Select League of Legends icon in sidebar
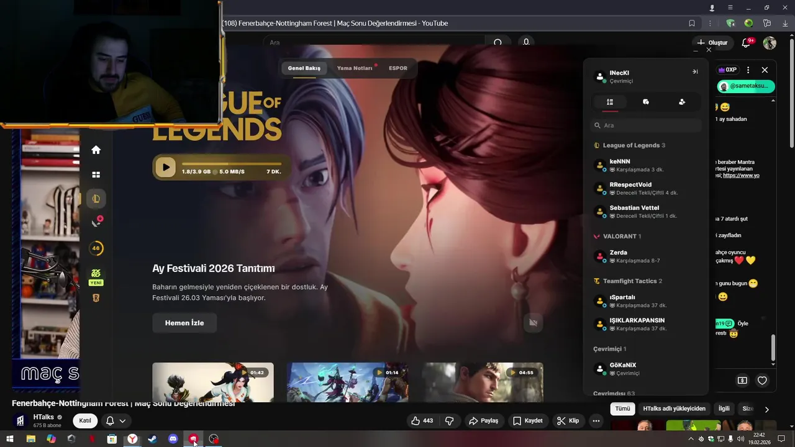The width and height of the screenshot is (795, 447). click(x=96, y=199)
